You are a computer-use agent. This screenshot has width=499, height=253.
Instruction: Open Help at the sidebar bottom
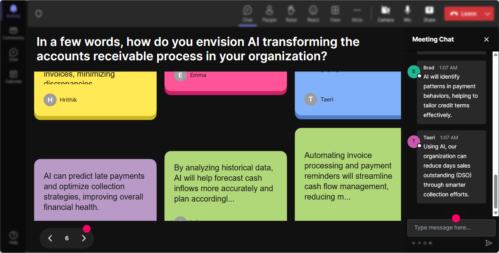(x=13, y=238)
